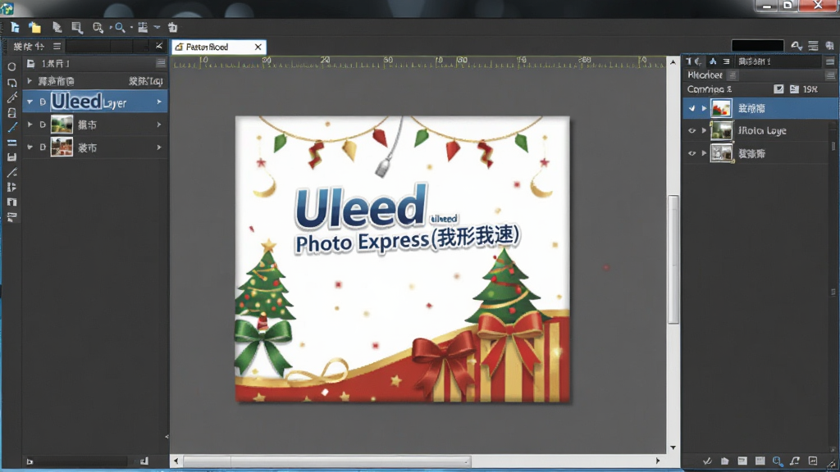Open the lines menu icon at top right
The height and width of the screenshot is (472, 840).
click(813, 46)
